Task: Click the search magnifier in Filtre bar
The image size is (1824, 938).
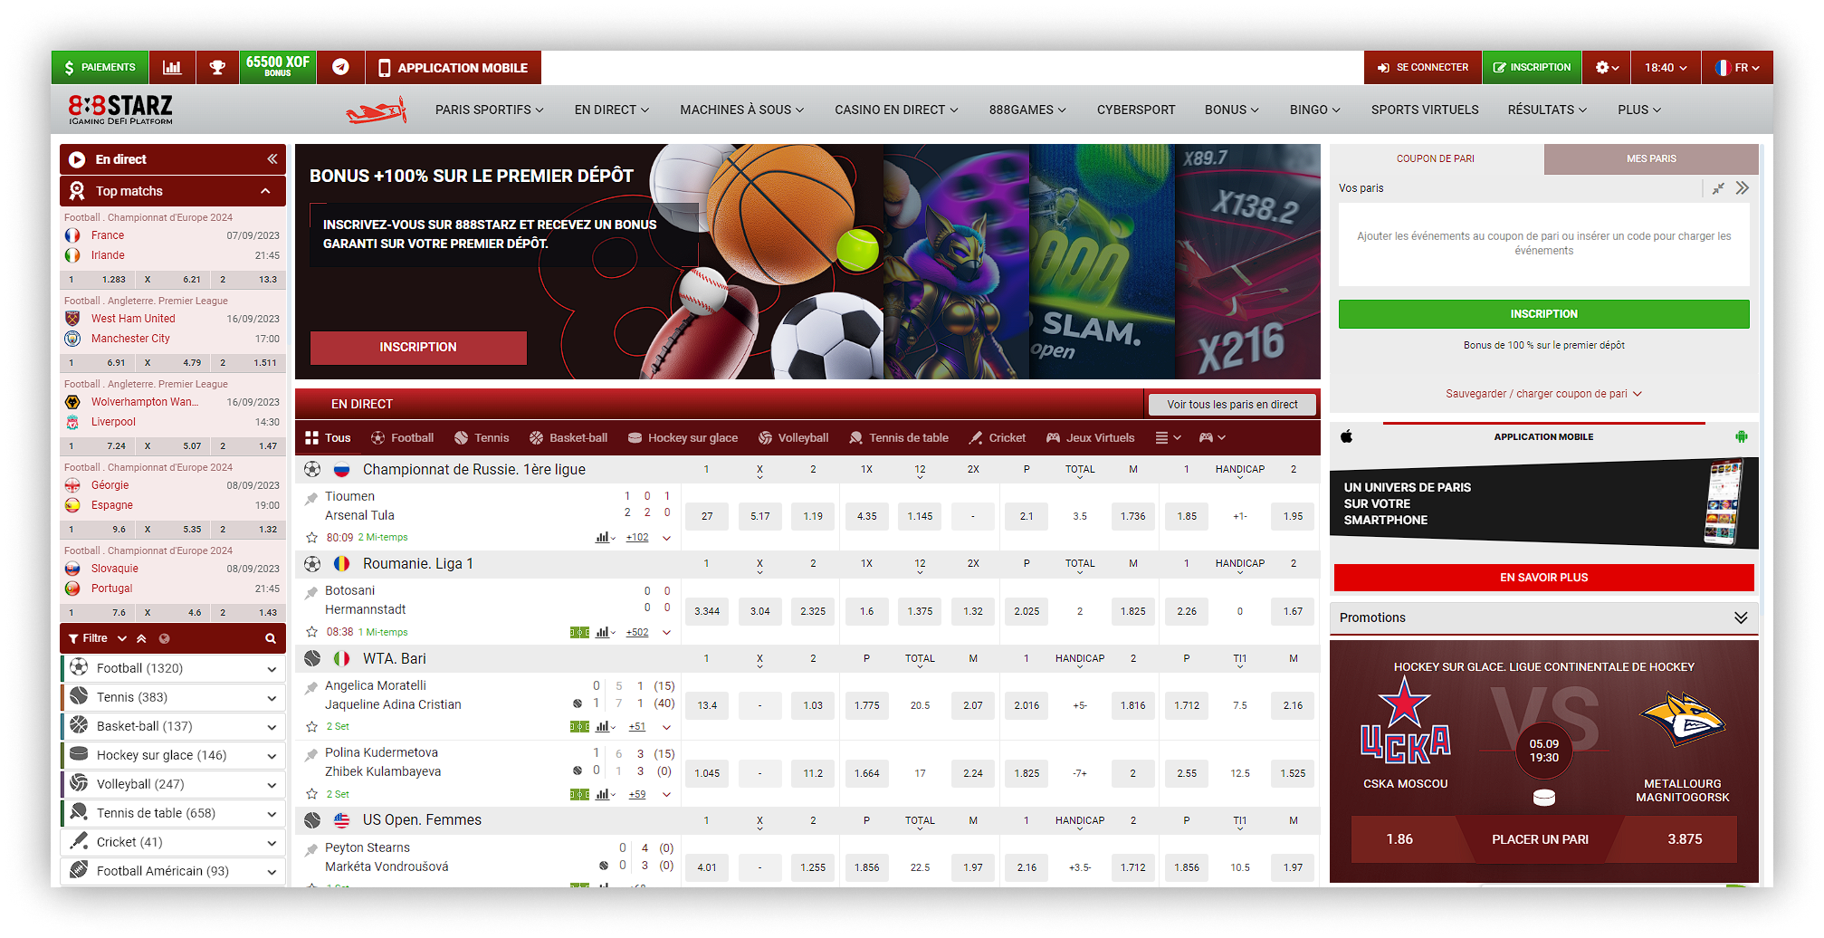Action: tap(270, 639)
